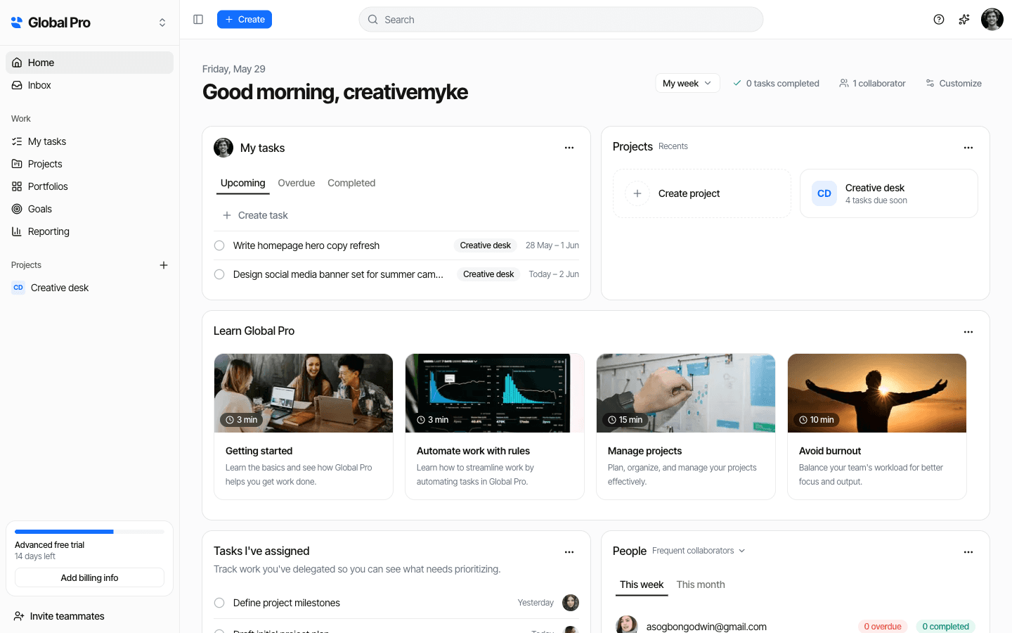Open Portfolios in the sidebar
Viewport: 1012px width, 633px height.
(89, 186)
